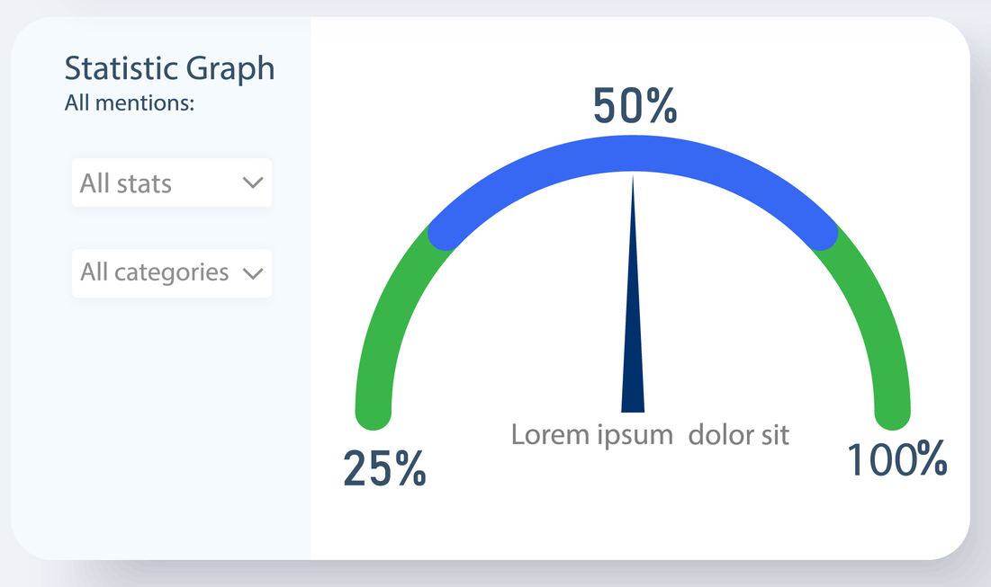
Task: Click the 100% gauge label
Action: (x=896, y=458)
